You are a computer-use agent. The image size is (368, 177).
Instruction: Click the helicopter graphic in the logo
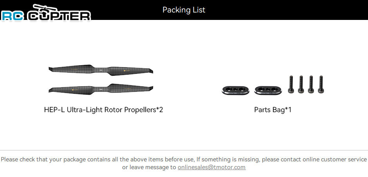point(45,9)
